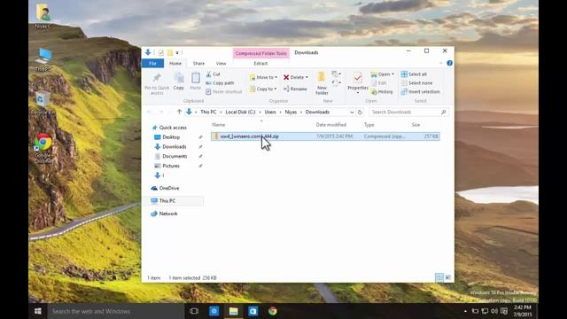The width and height of the screenshot is (567, 319).
Task: Click the Edit ribbon button
Action: pyautogui.click(x=379, y=82)
